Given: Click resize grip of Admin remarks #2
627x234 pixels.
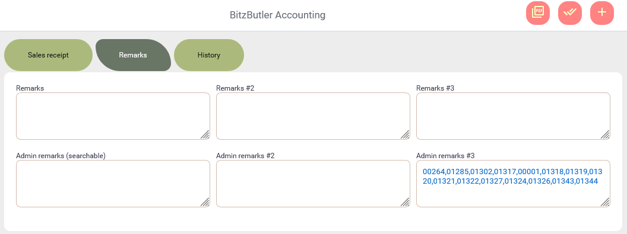Looking at the screenshot, I should [x=405, y=202].
